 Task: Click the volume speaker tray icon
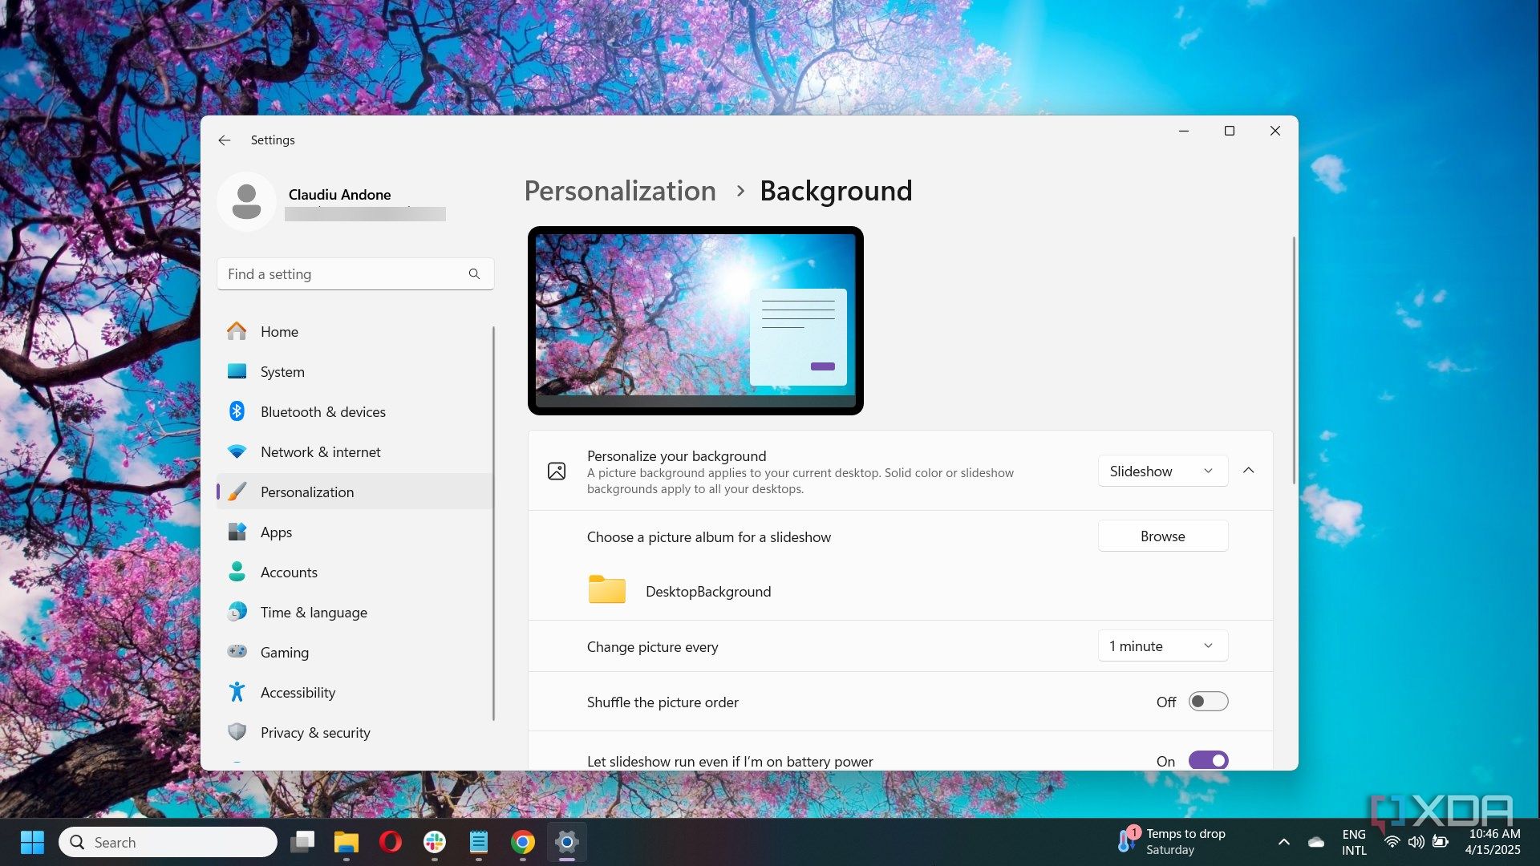(1416, 842)
